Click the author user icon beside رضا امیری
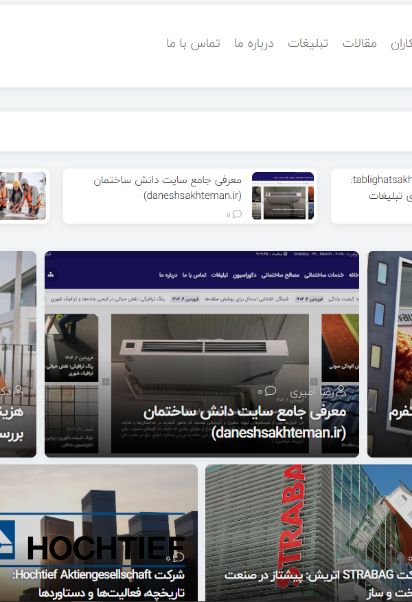 click(x=341, y=391)
